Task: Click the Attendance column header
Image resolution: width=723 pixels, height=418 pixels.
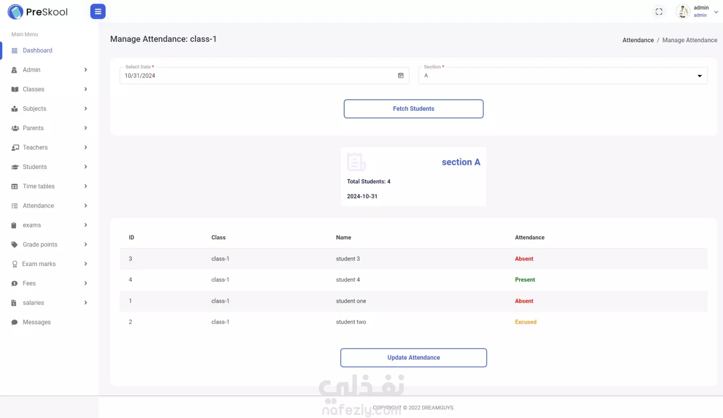Action: 530,237
